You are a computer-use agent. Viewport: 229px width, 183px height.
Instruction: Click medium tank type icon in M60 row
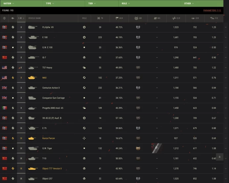(x=13, y=78)
